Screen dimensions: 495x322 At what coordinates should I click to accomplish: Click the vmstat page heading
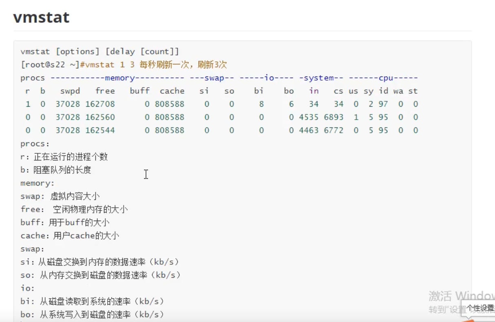[x=41, y=17]
